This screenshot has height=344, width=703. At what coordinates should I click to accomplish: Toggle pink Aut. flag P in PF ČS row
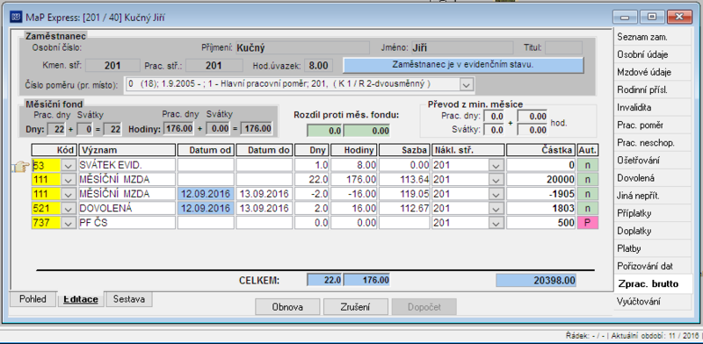click(588, 223)
